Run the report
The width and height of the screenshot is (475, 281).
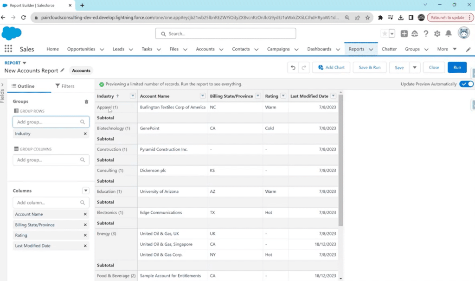(x=457, y=68)
